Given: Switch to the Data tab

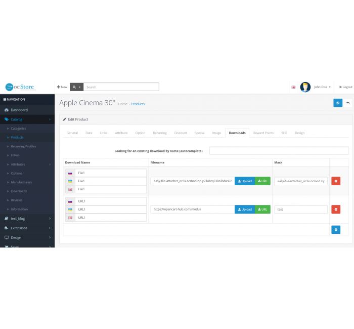Looking at the screenshot, I should (88, 133).
